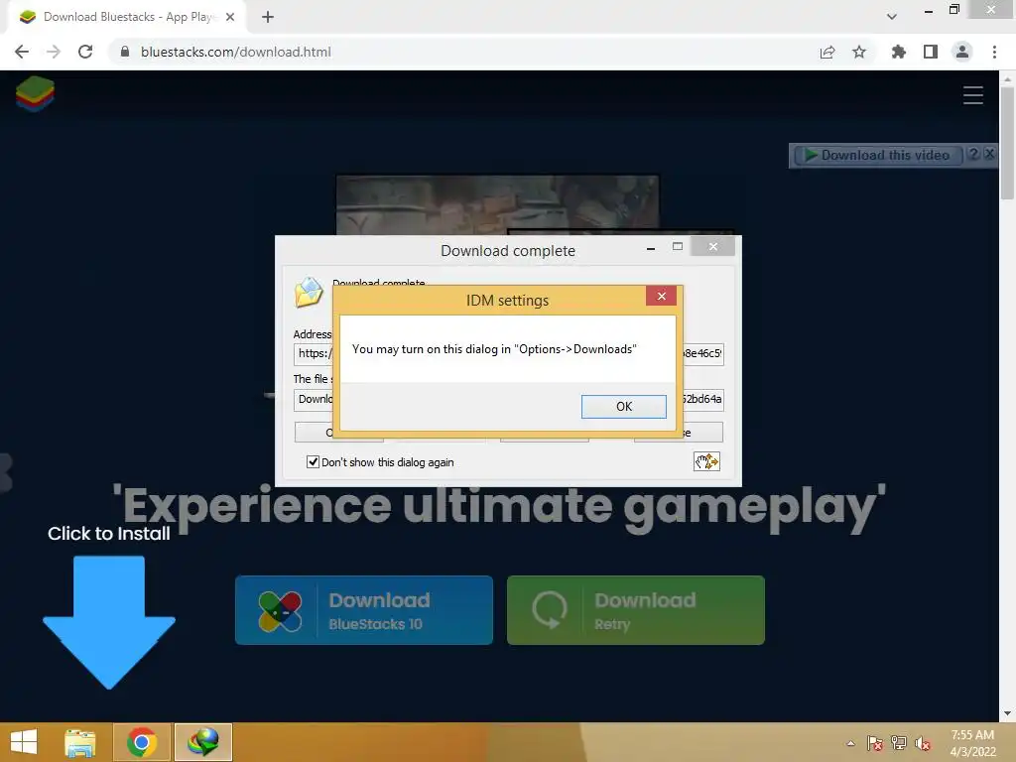Toggle the Chrome side panel icon
Image resolution: width=1016 pixels, height=762 pixels.
click(931, 52)
